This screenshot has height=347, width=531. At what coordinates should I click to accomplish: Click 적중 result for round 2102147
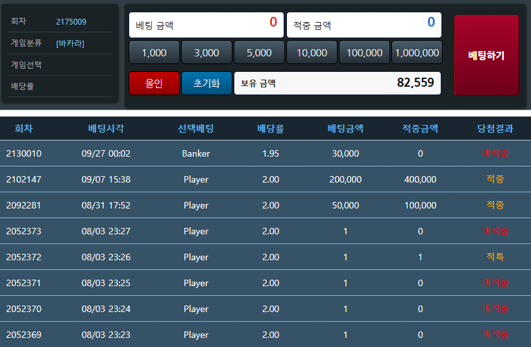coord(495,179)
